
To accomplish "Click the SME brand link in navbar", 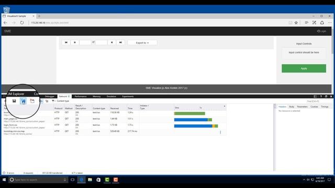I will 7,31.
